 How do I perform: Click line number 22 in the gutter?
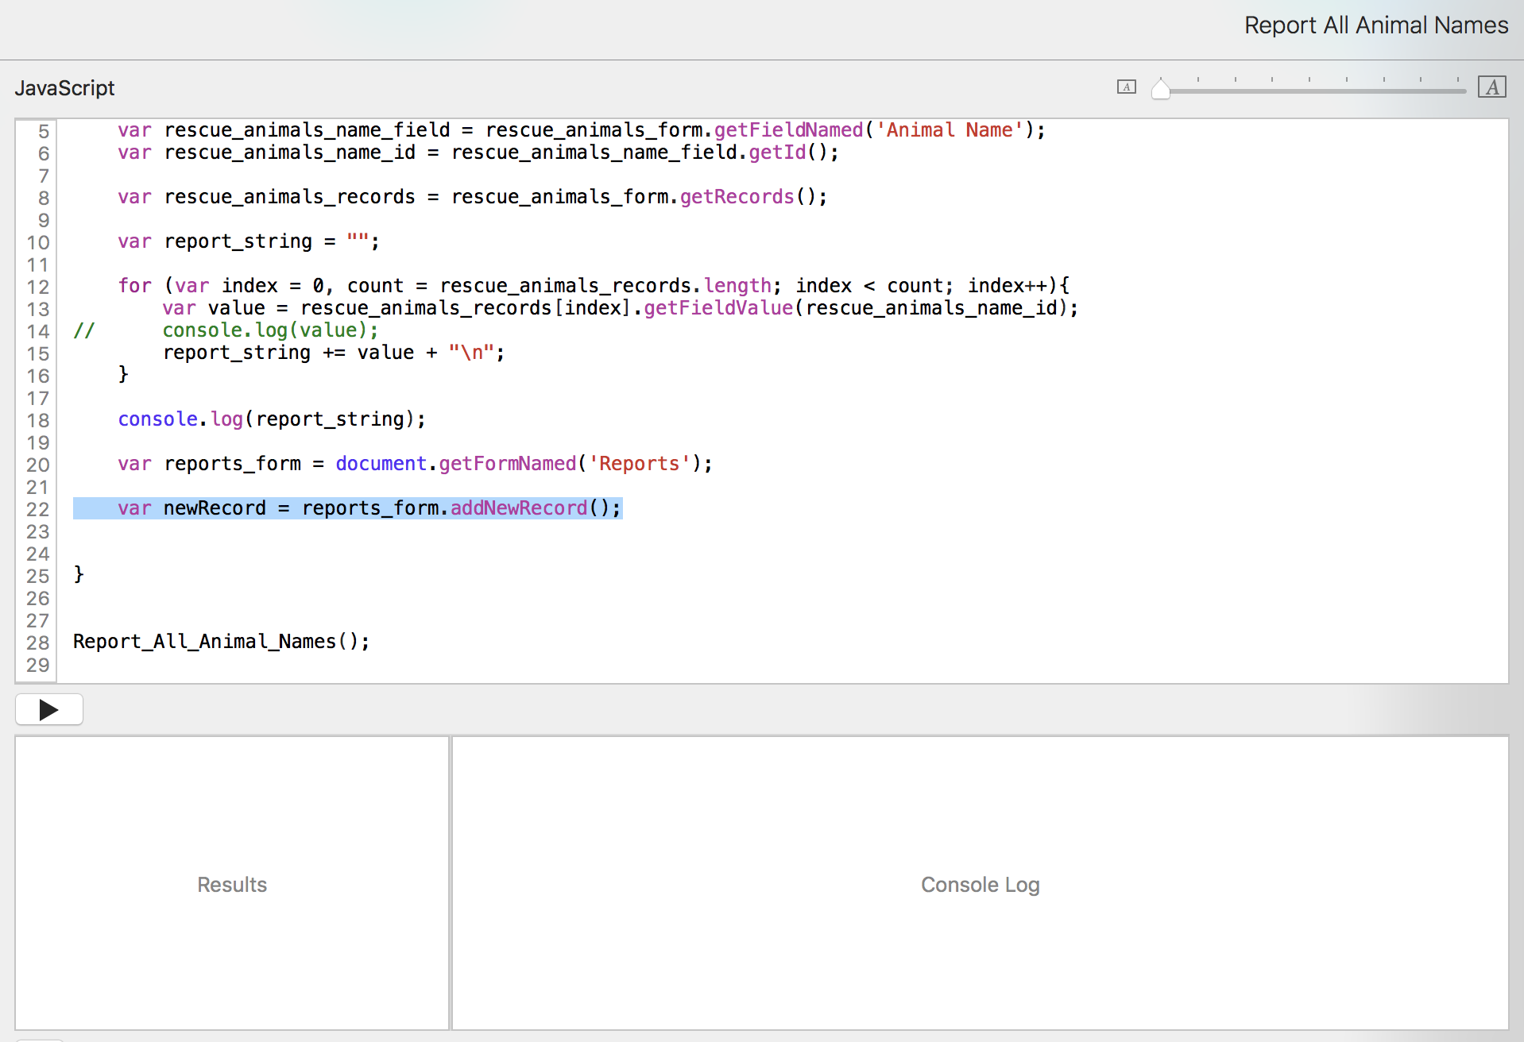(37, 509)
